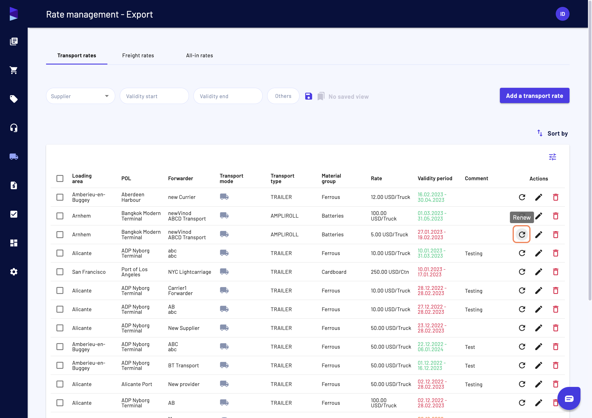Edit the San Francisco rate row
The height and width of the screenshot is (418, 592).
[x=539, y=272]
